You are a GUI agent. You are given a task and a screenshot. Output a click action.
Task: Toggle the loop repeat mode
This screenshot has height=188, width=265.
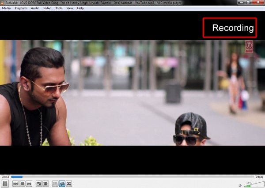click(x=62, y=184)
